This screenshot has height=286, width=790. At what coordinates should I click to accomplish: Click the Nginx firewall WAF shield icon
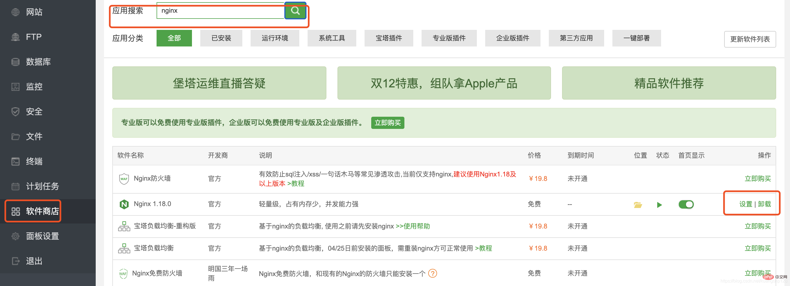coord(124,179)
